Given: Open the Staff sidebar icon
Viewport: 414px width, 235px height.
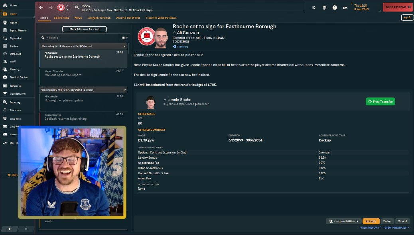Looking at the screenshot, I should (5, 62).
